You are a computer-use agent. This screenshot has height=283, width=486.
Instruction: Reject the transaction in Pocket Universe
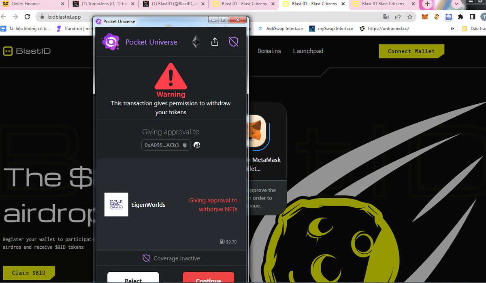click(x=133, y=277)
